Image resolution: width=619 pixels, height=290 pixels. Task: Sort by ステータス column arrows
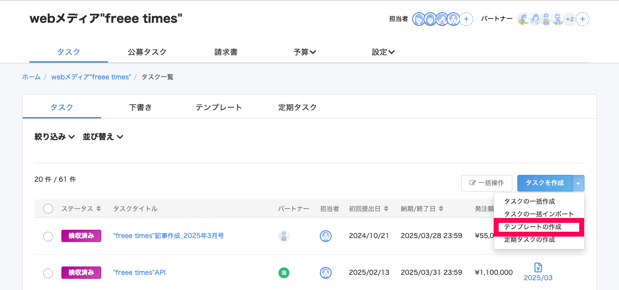[x=99, y=209]
